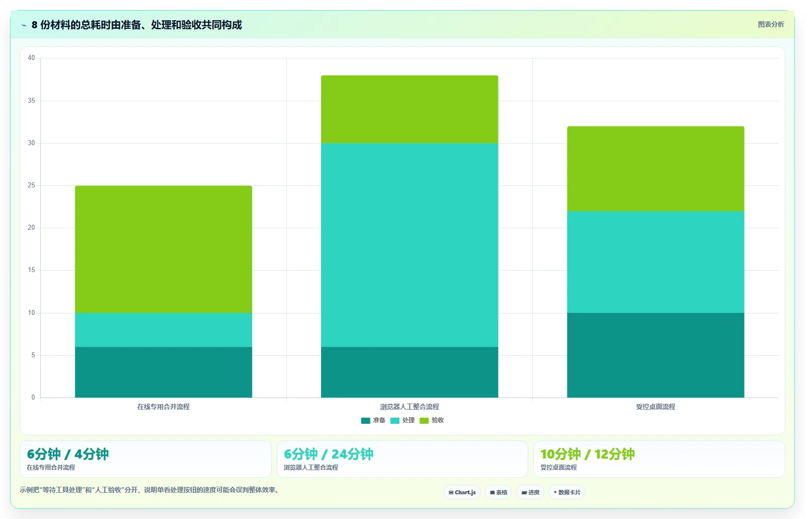Click the card value 6分钟 / 4分钟

tap(68, 454)
